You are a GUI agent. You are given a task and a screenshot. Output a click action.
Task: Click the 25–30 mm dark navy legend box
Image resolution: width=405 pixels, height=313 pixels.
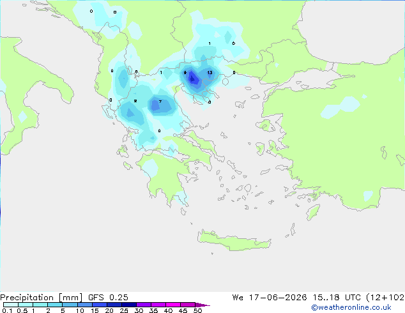pos(129,305)
